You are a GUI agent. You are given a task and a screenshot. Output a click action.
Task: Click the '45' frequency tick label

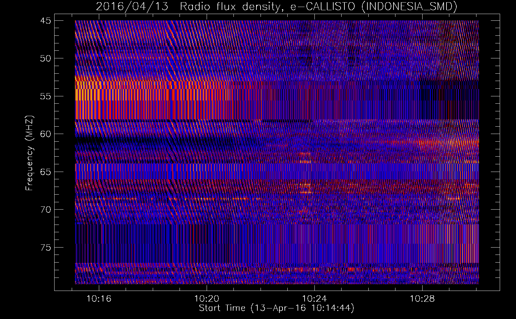pos(45,21)
